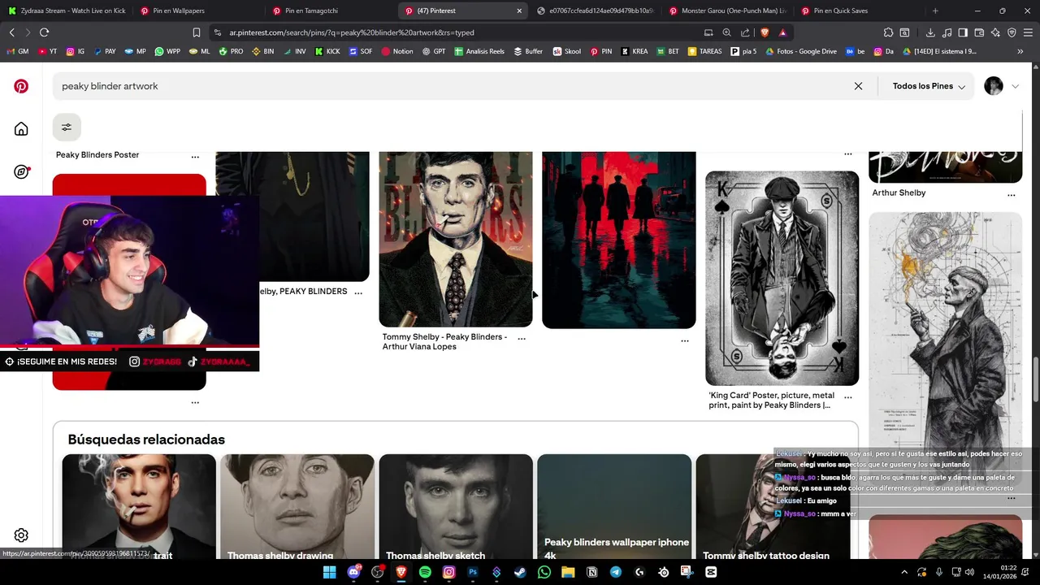Open the KICK bookmark

tap(327, 51)
